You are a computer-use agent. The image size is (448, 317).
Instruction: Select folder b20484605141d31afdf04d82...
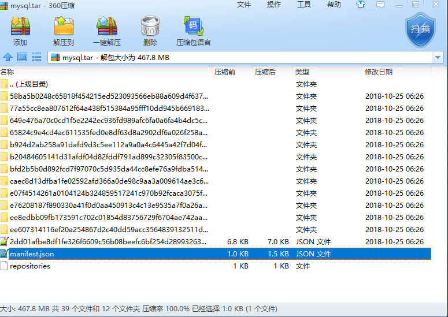point(216,157)
